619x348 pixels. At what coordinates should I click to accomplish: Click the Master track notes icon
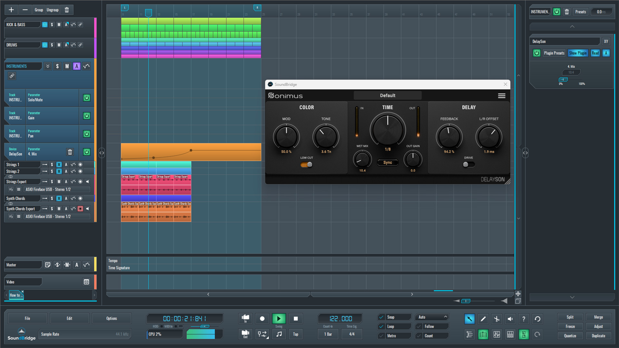pyautogui.click(x=47, y=265)
